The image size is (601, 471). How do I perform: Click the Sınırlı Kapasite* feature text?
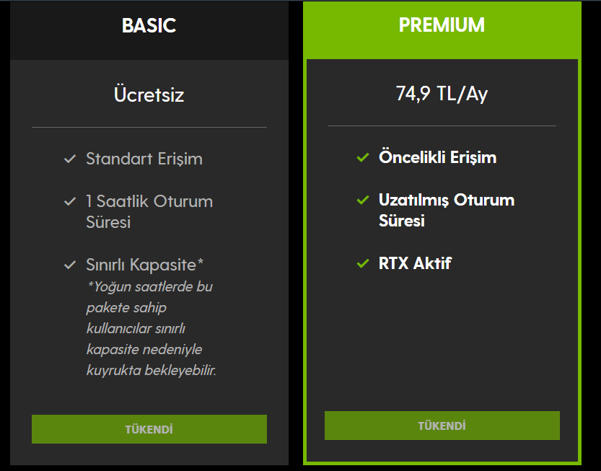pos(144,265)
